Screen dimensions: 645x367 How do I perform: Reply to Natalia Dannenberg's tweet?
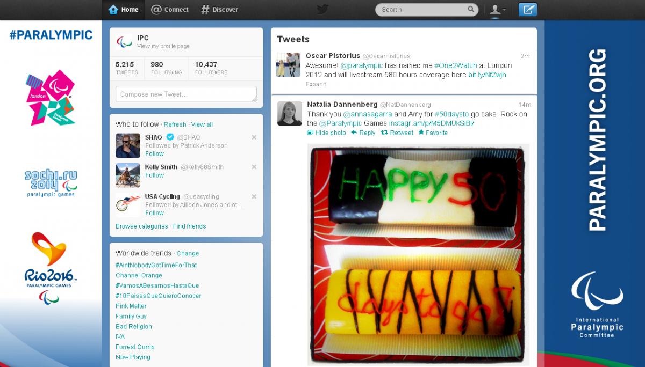tap(363, 133)
